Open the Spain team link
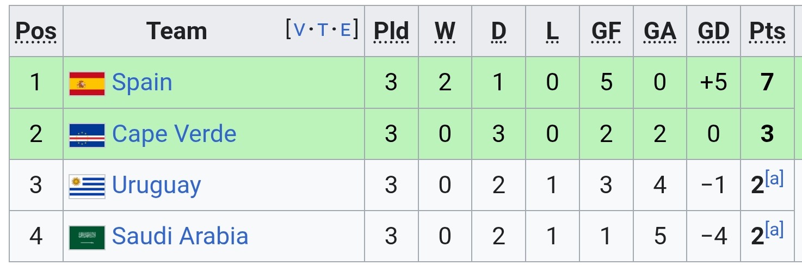The image size is (802, 265). point(142,83)
